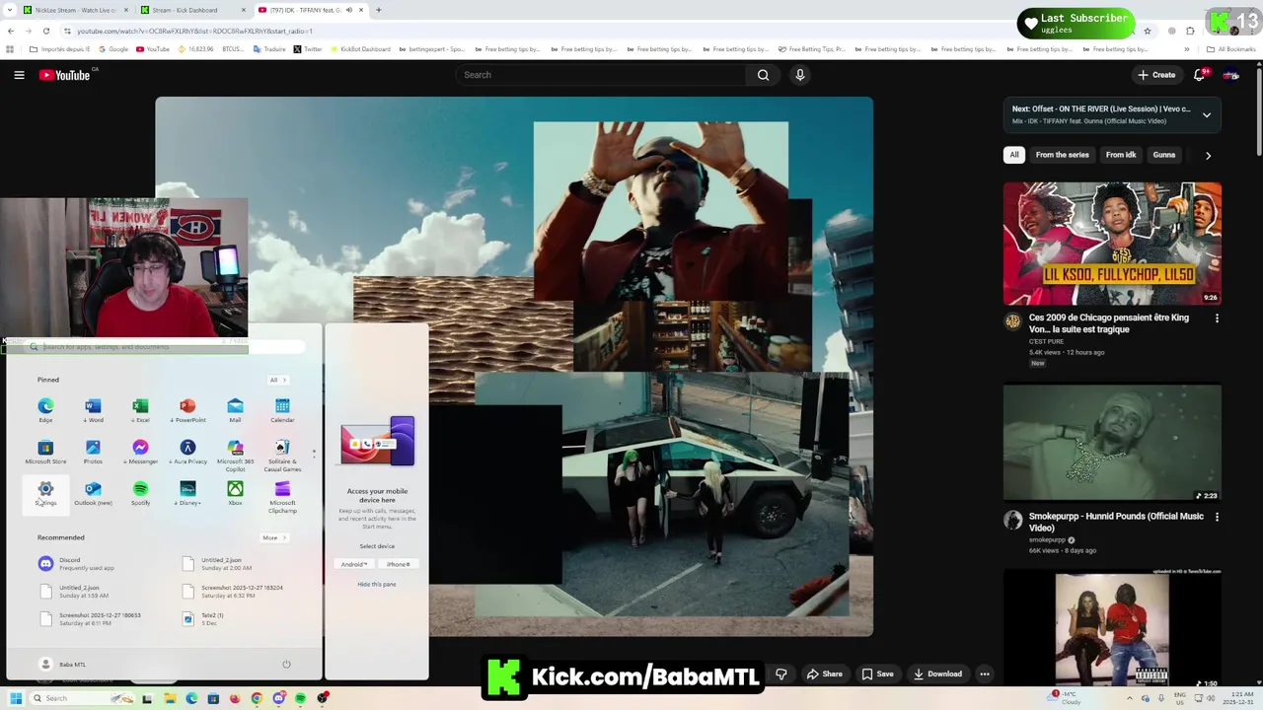
Task: Select the From idk chip
Action: point(1121,155)
